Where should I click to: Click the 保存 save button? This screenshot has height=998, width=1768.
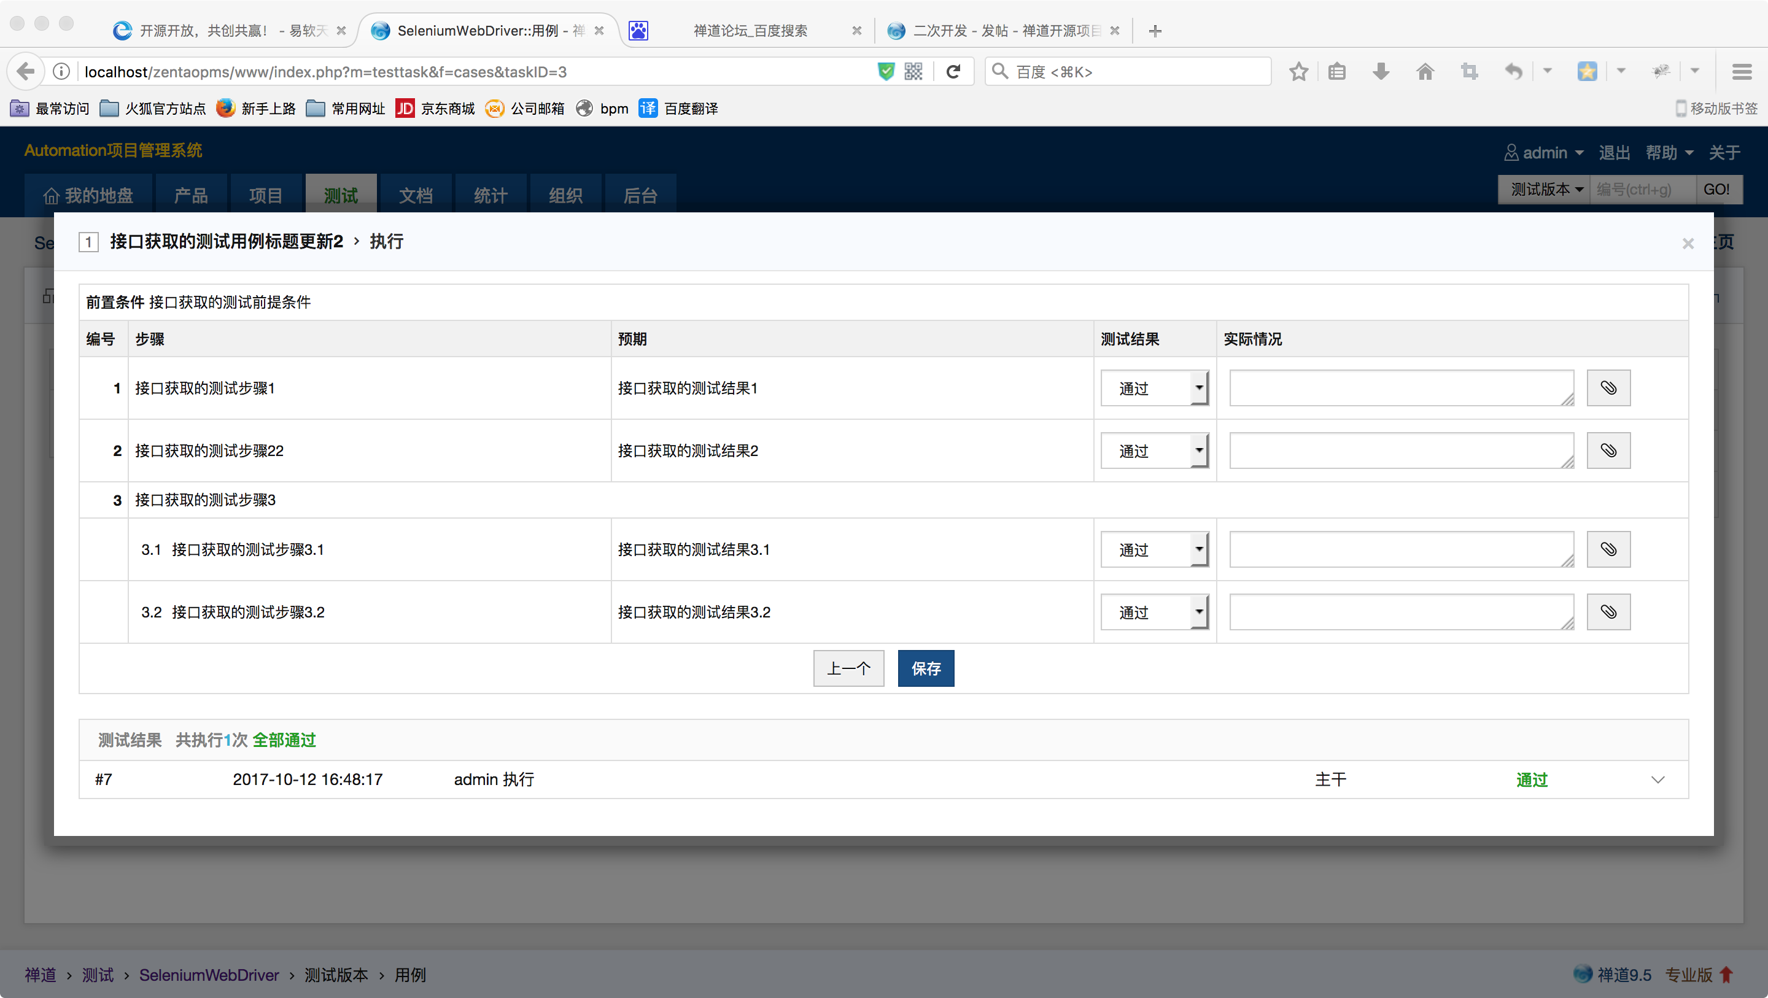coord(926,668)
